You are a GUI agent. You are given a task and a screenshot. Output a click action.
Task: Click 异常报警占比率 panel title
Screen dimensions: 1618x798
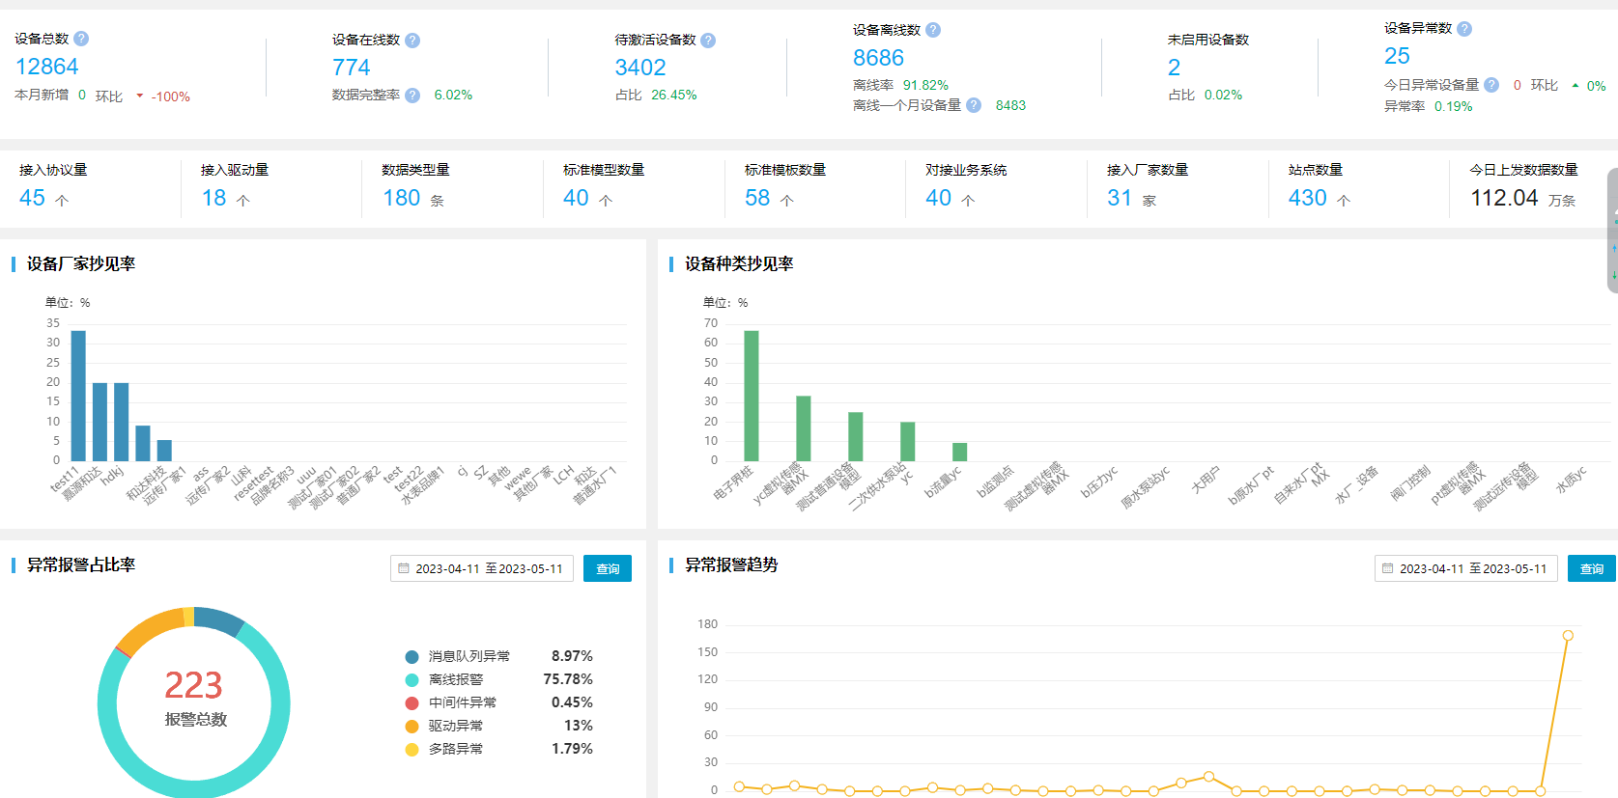(x=81, y=564)
